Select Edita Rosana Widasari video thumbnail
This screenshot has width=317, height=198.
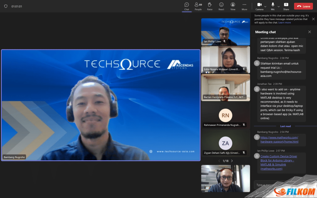(225, 59)
